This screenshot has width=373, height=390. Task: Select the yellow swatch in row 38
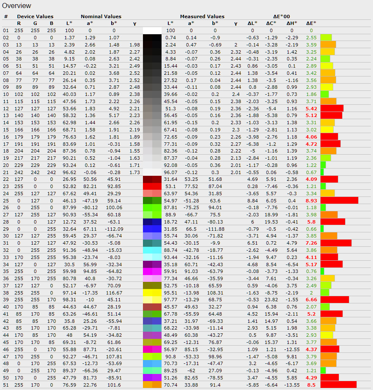[152, 292]
